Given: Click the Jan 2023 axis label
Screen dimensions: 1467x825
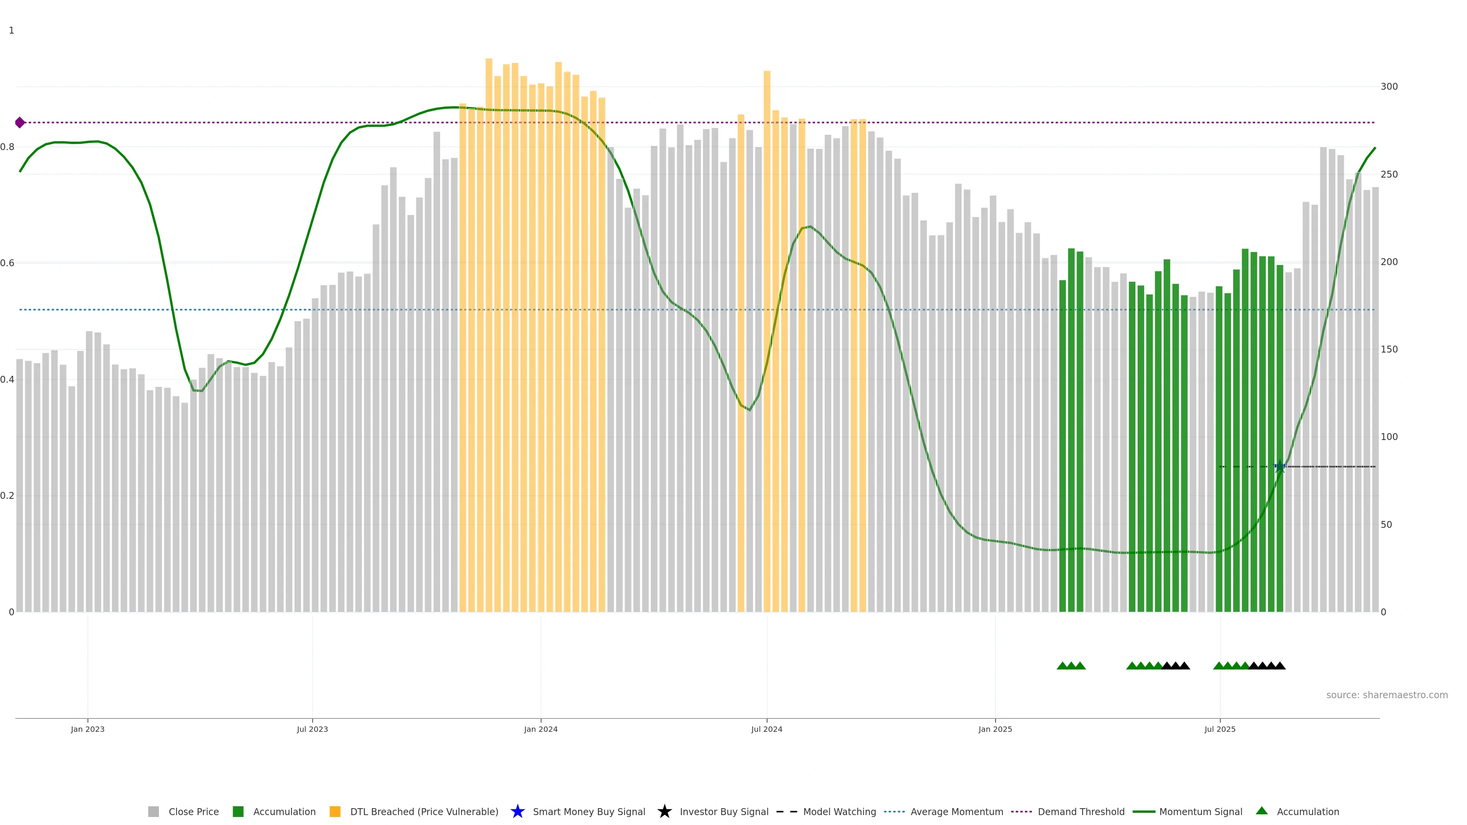Looking at the screenshot, I should (x=88, y=729).
